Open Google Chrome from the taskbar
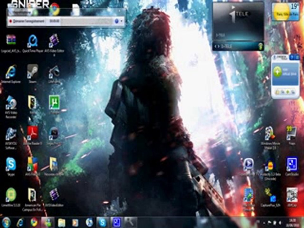The width and height of the screenshot is (304, 228). [x=34, y=222]
